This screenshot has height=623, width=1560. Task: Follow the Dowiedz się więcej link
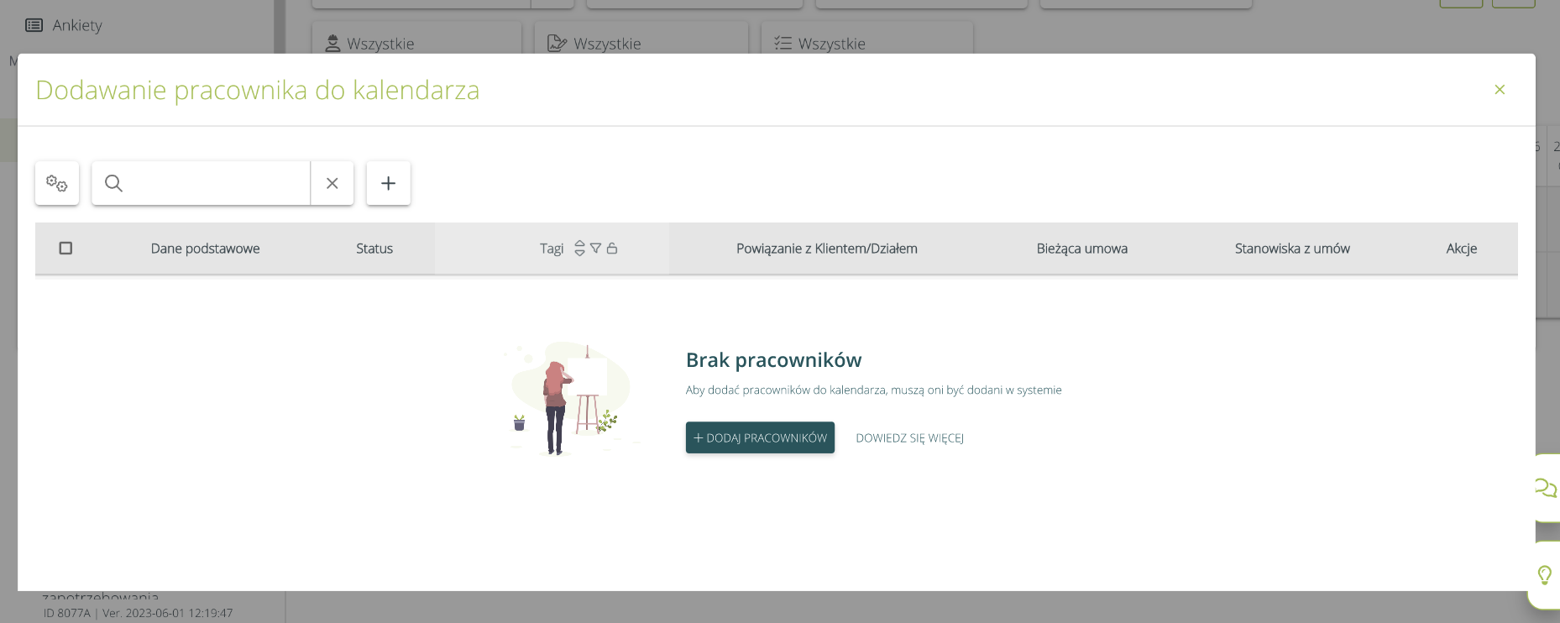[x=909, y=438]
